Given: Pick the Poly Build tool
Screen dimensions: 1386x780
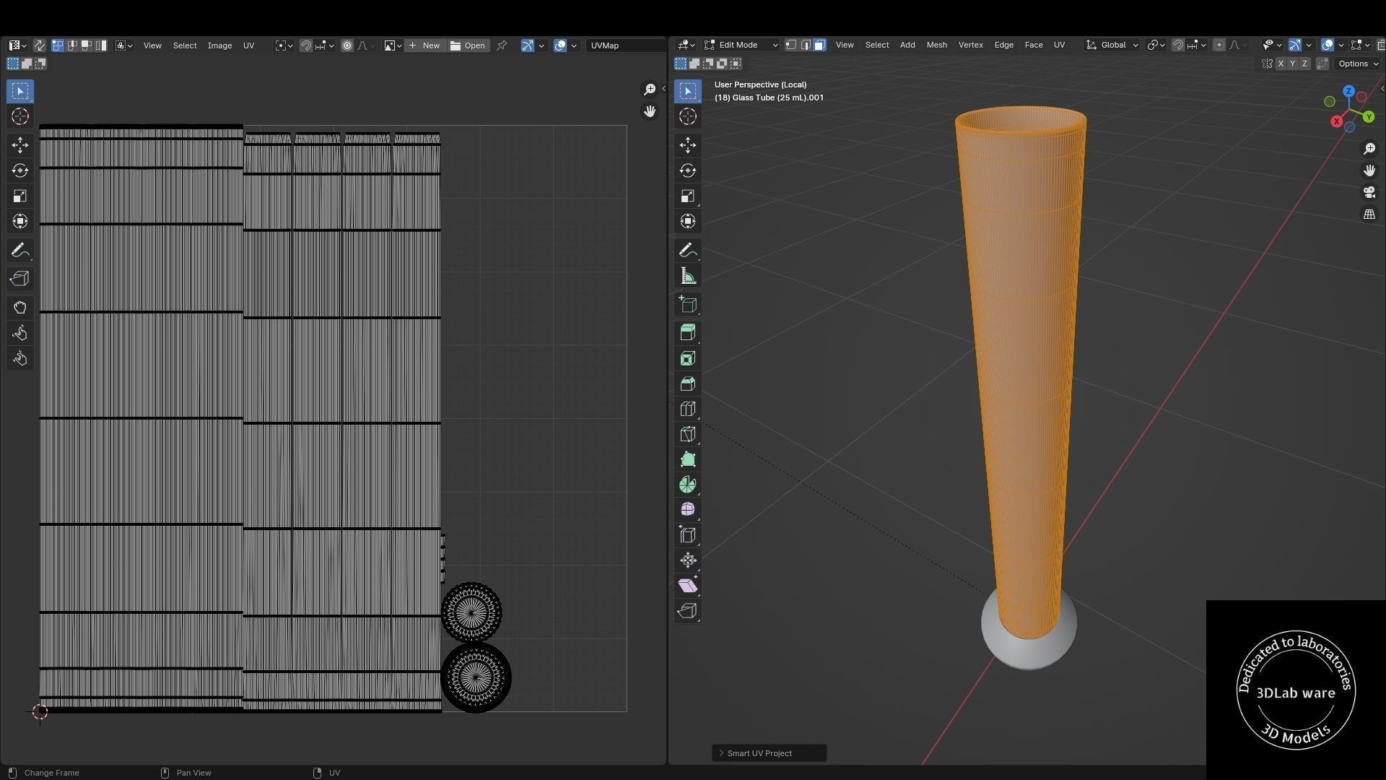Looking at the screenshot, I should point(687,459).
